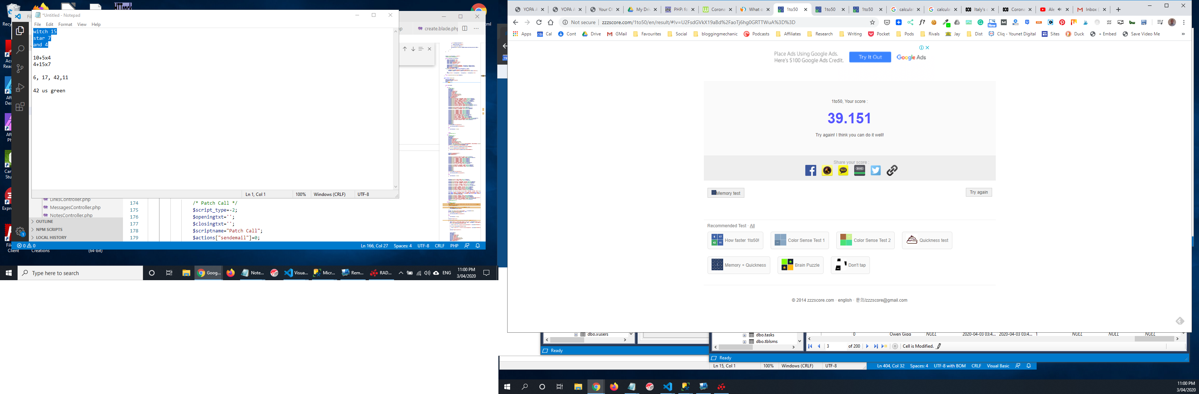Screen dimensions: 1199x394
Task: Show more Chrome bookmarks chevron
Action: 1183,34
